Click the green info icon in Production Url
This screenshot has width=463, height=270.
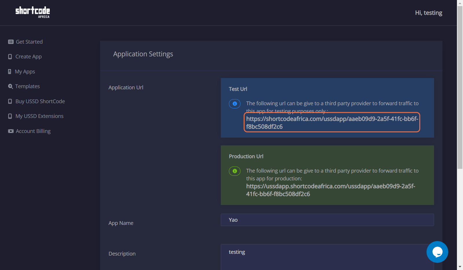(235, 171)
